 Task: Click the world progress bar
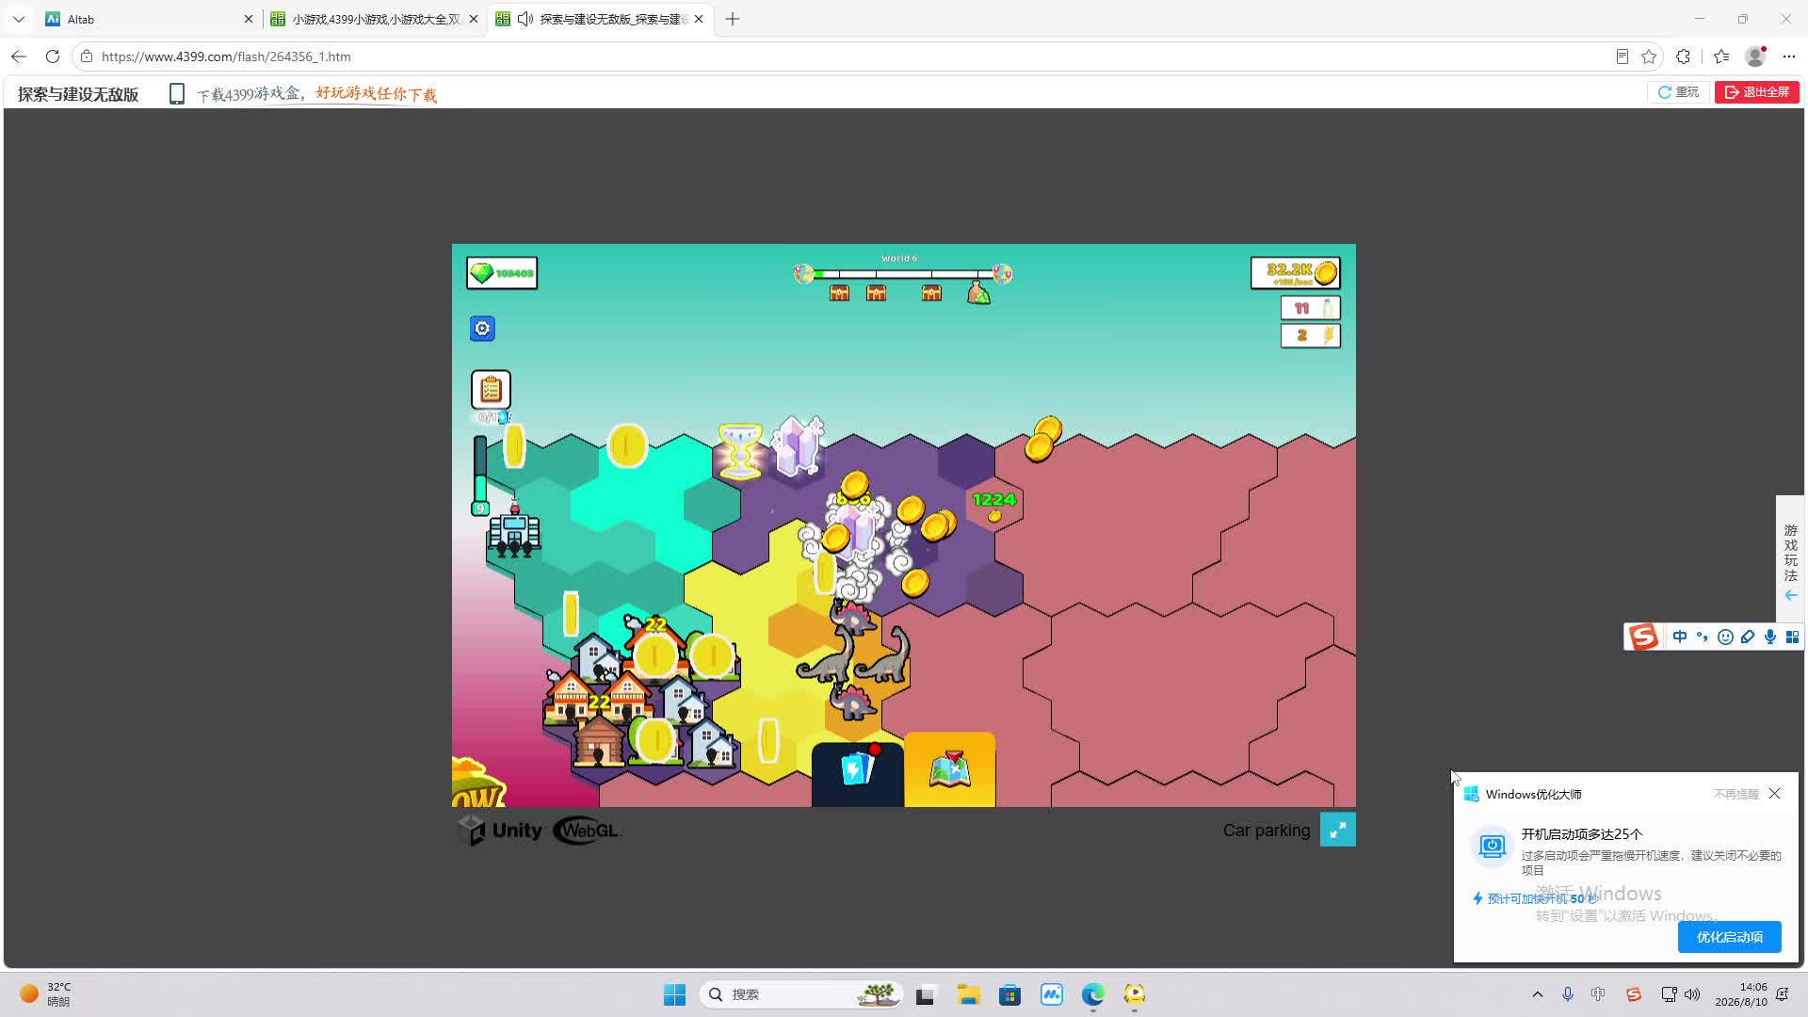902,274
